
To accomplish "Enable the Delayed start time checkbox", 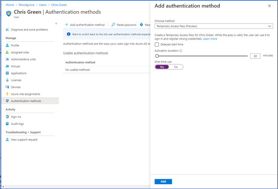I will coord(157,44).
